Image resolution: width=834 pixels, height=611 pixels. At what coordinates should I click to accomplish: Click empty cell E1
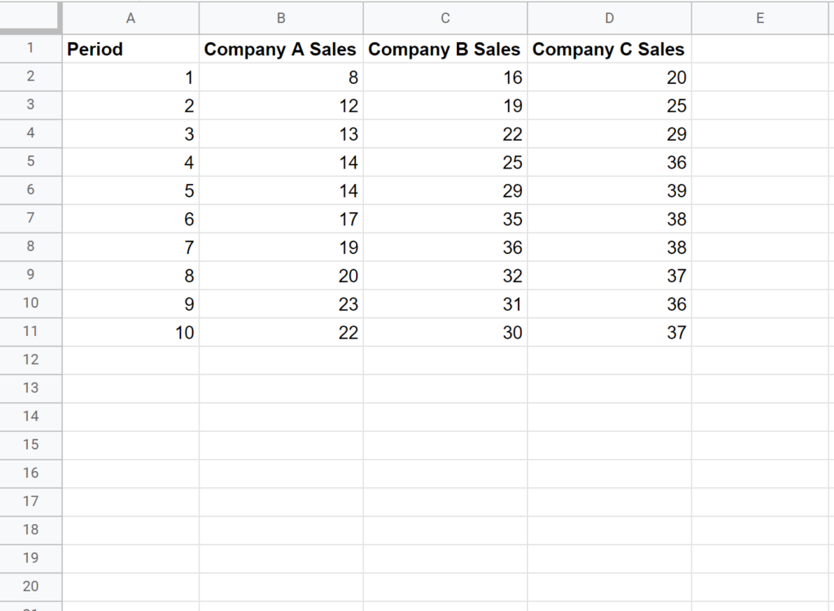coord(760,49)
